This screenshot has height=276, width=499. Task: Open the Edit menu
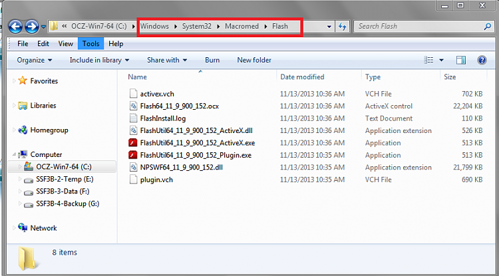(x=43, y=44)
